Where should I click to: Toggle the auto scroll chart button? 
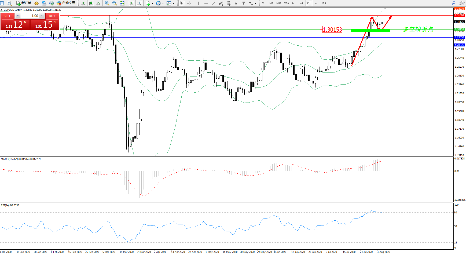tap(131, 3)
